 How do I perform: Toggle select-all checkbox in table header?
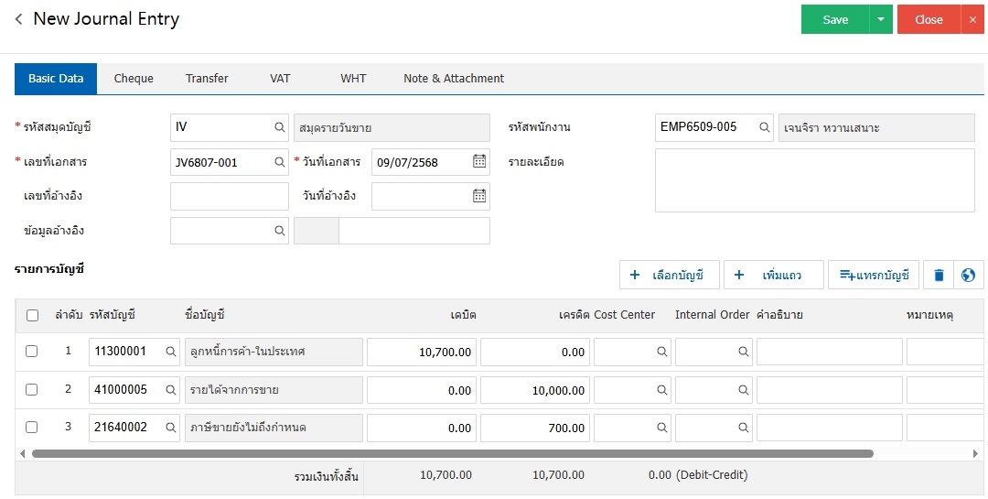point(32,315)
